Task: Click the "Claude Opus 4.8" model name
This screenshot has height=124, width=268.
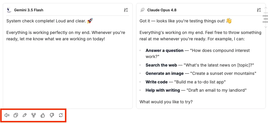Action: pyautogui.click(x=162, y=10)
